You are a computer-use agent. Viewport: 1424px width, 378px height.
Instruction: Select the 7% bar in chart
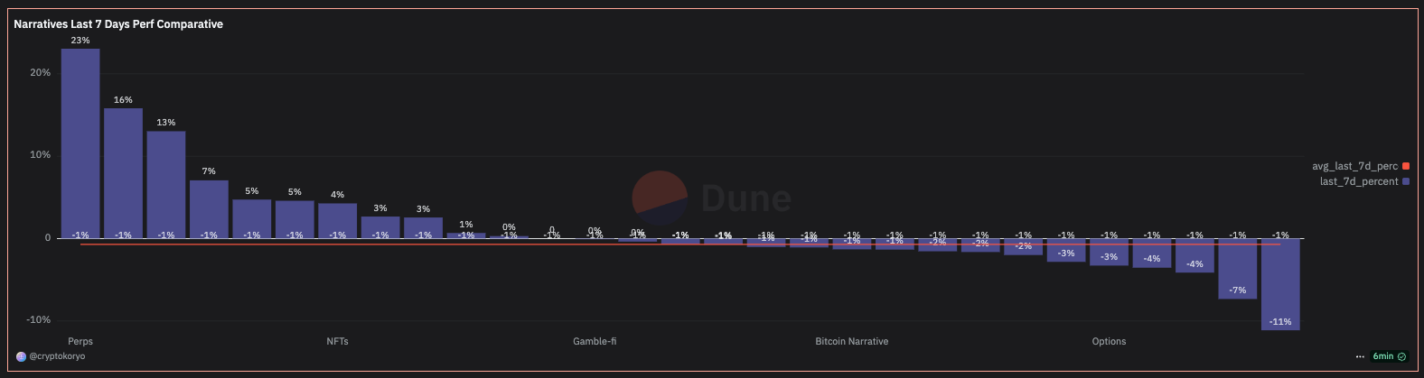[x=209, y=208]
